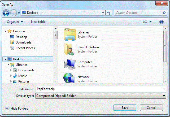Select the Libraries System Folder entry name

point(83,32)
